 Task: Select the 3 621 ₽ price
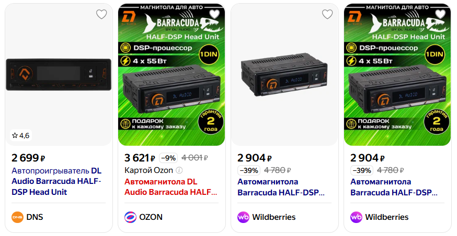[x=140, y=158]
